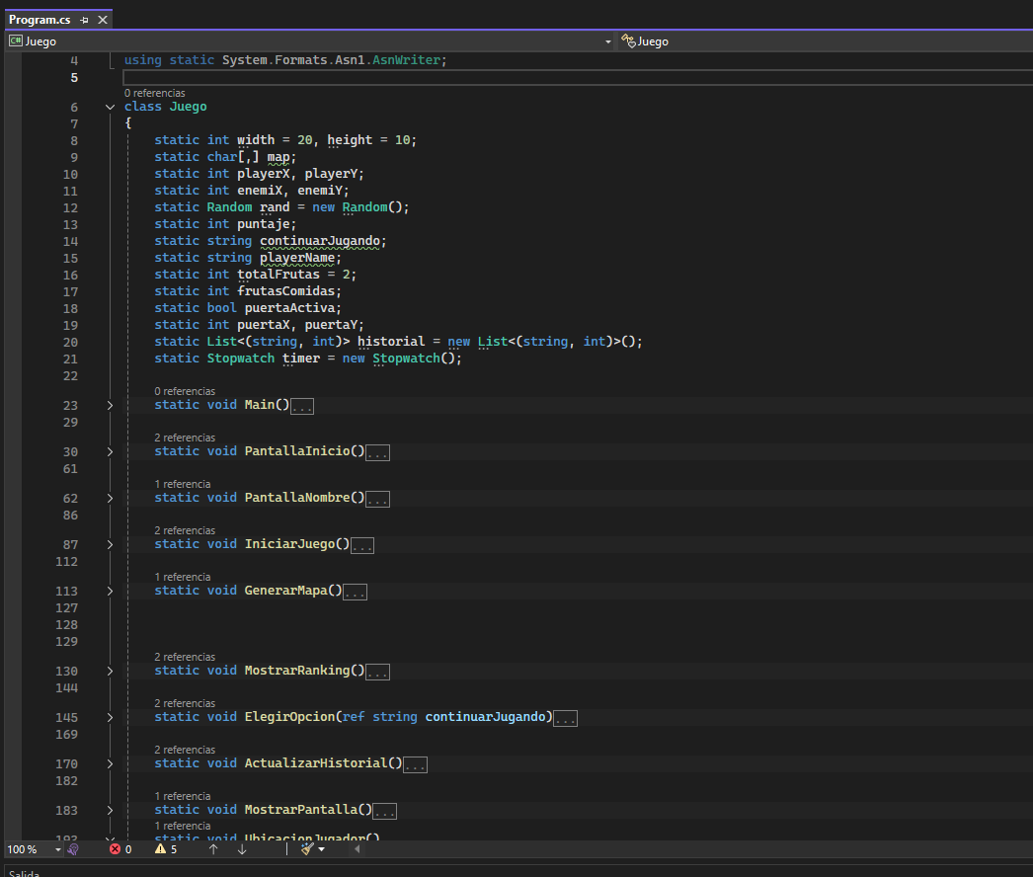Open the Code Cleanup options arrow

point(321,849)
